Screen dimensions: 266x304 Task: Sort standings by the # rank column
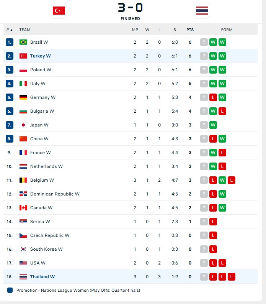[9, 30]
